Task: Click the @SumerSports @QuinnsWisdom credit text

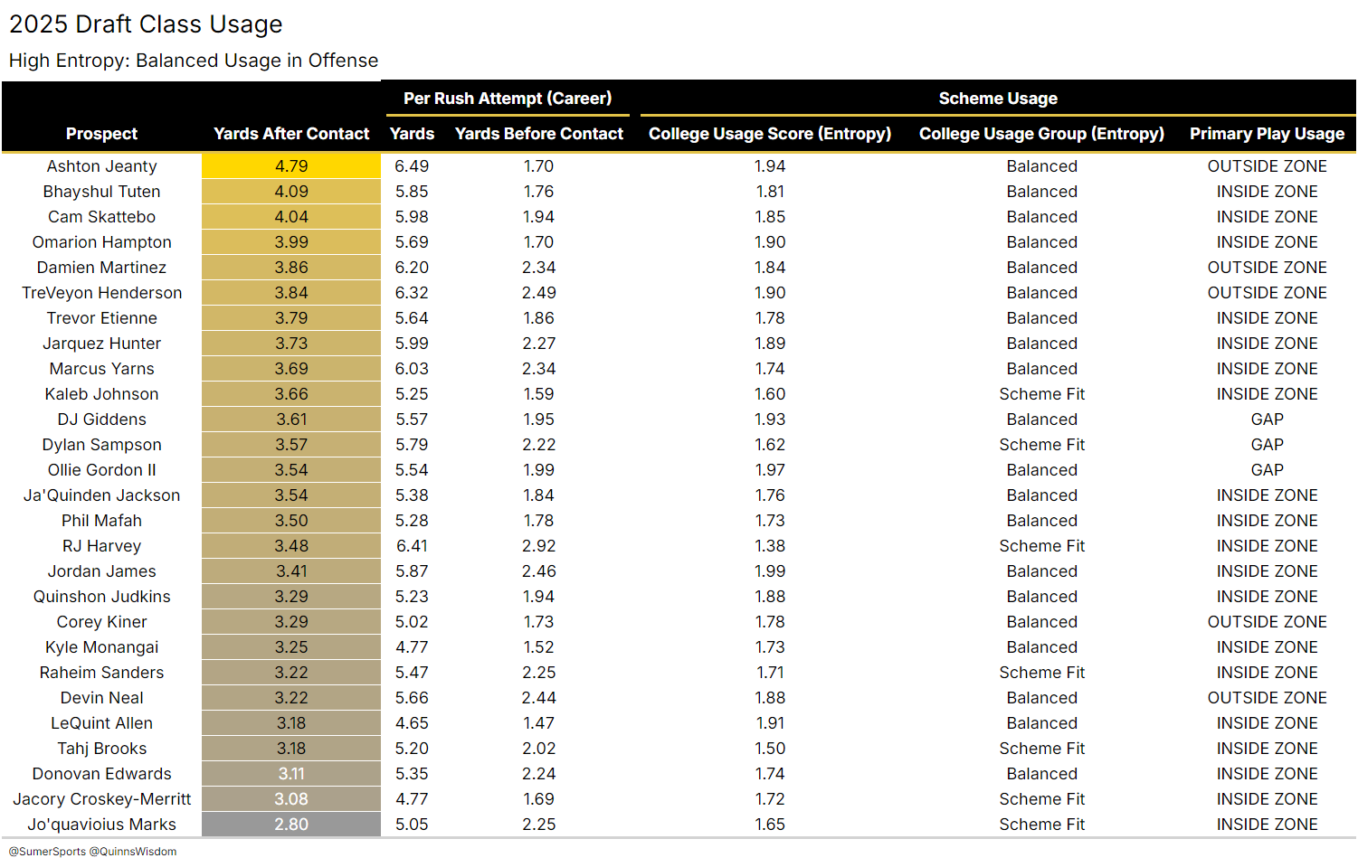Action: 92,851
